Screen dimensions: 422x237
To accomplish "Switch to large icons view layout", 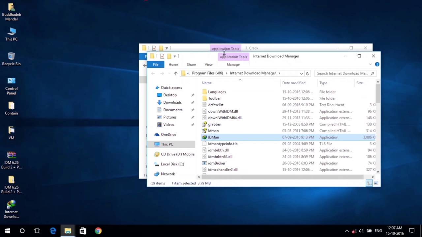I will 376,183.
